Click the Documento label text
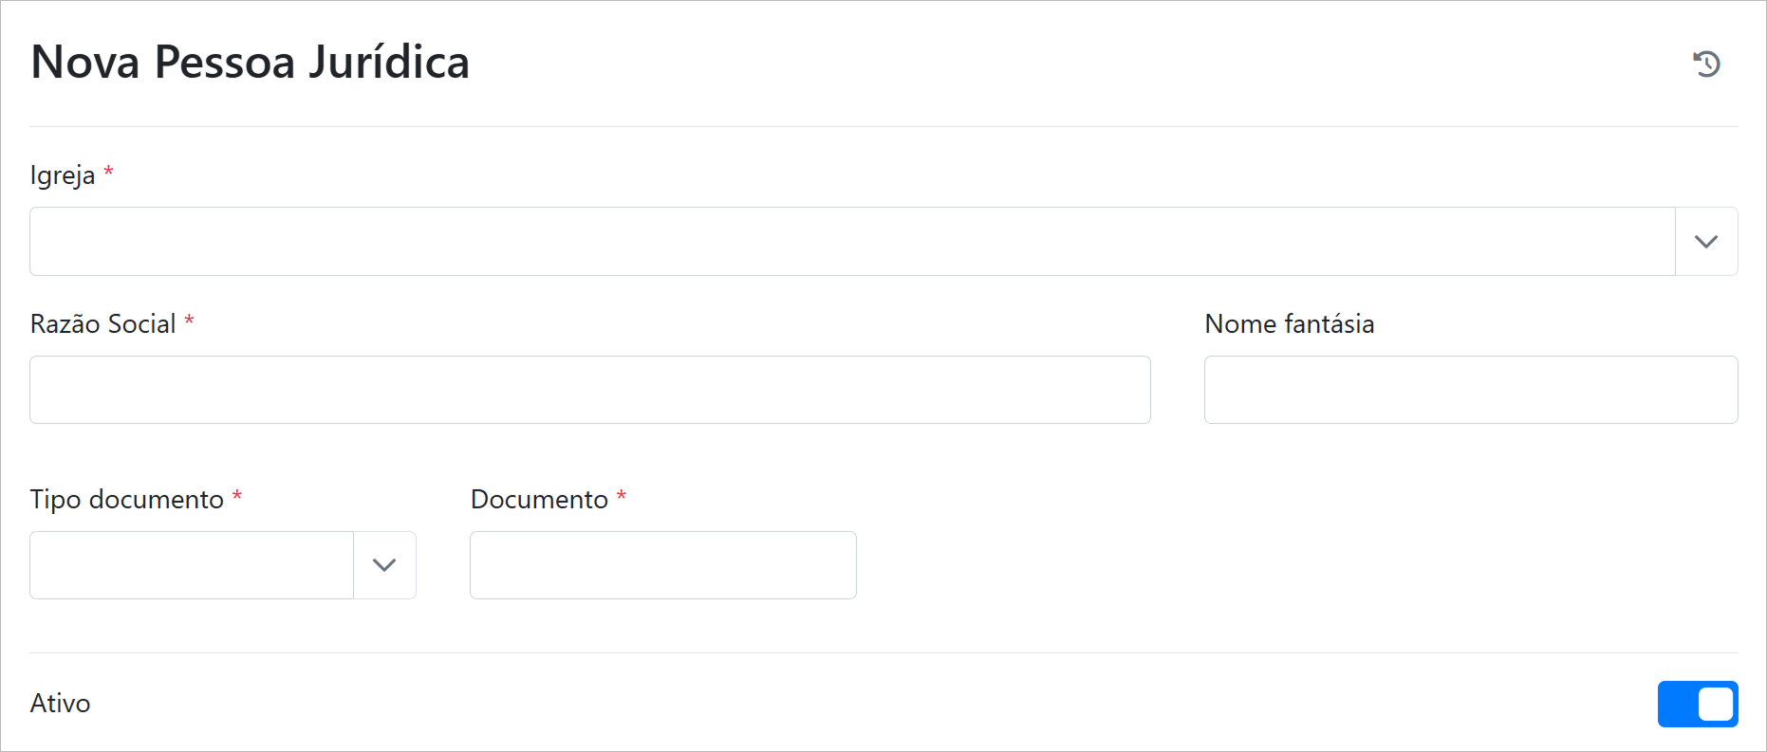The width and height of the screenshot is (1767, 752). [539, 500]
